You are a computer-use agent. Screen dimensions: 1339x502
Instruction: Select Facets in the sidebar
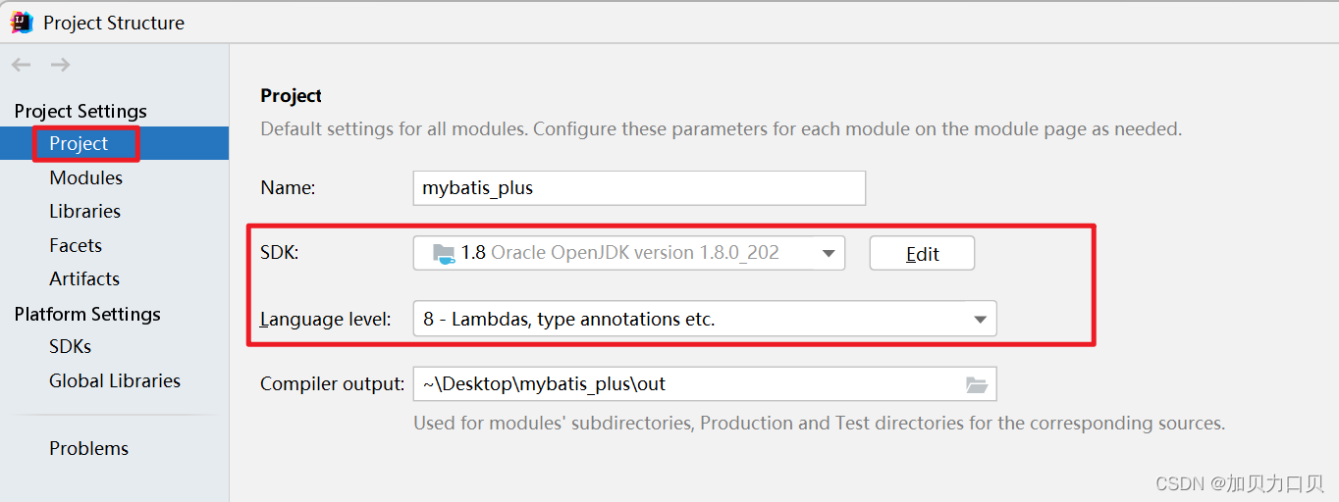(x=76, y=245)
